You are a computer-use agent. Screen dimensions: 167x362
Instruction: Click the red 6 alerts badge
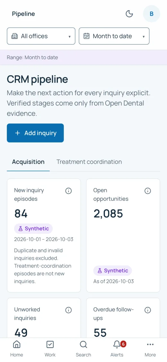click(123, 344)
